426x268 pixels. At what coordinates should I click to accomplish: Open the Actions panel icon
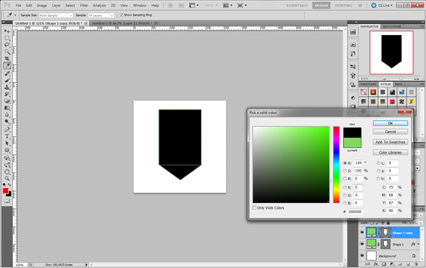pyautogui.click(x=353, y=45)
